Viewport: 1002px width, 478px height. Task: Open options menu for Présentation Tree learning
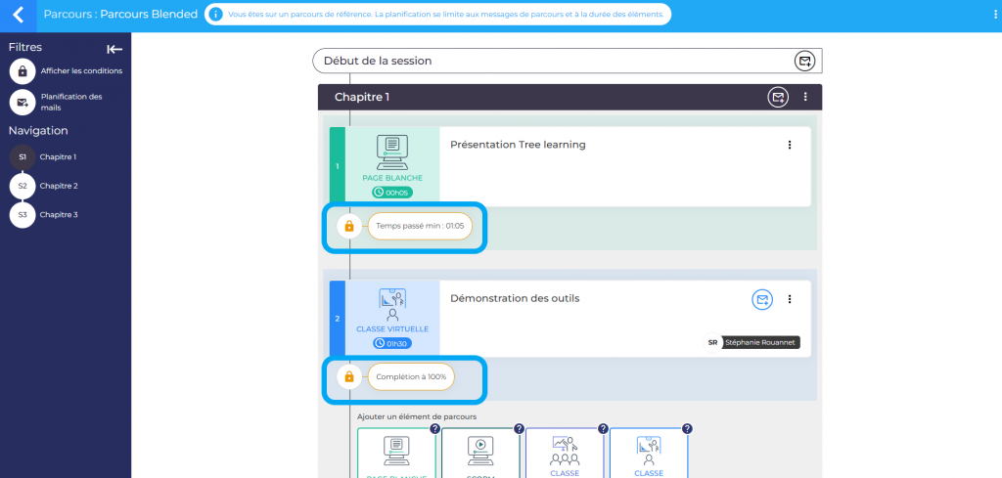(x=789, y=145)
